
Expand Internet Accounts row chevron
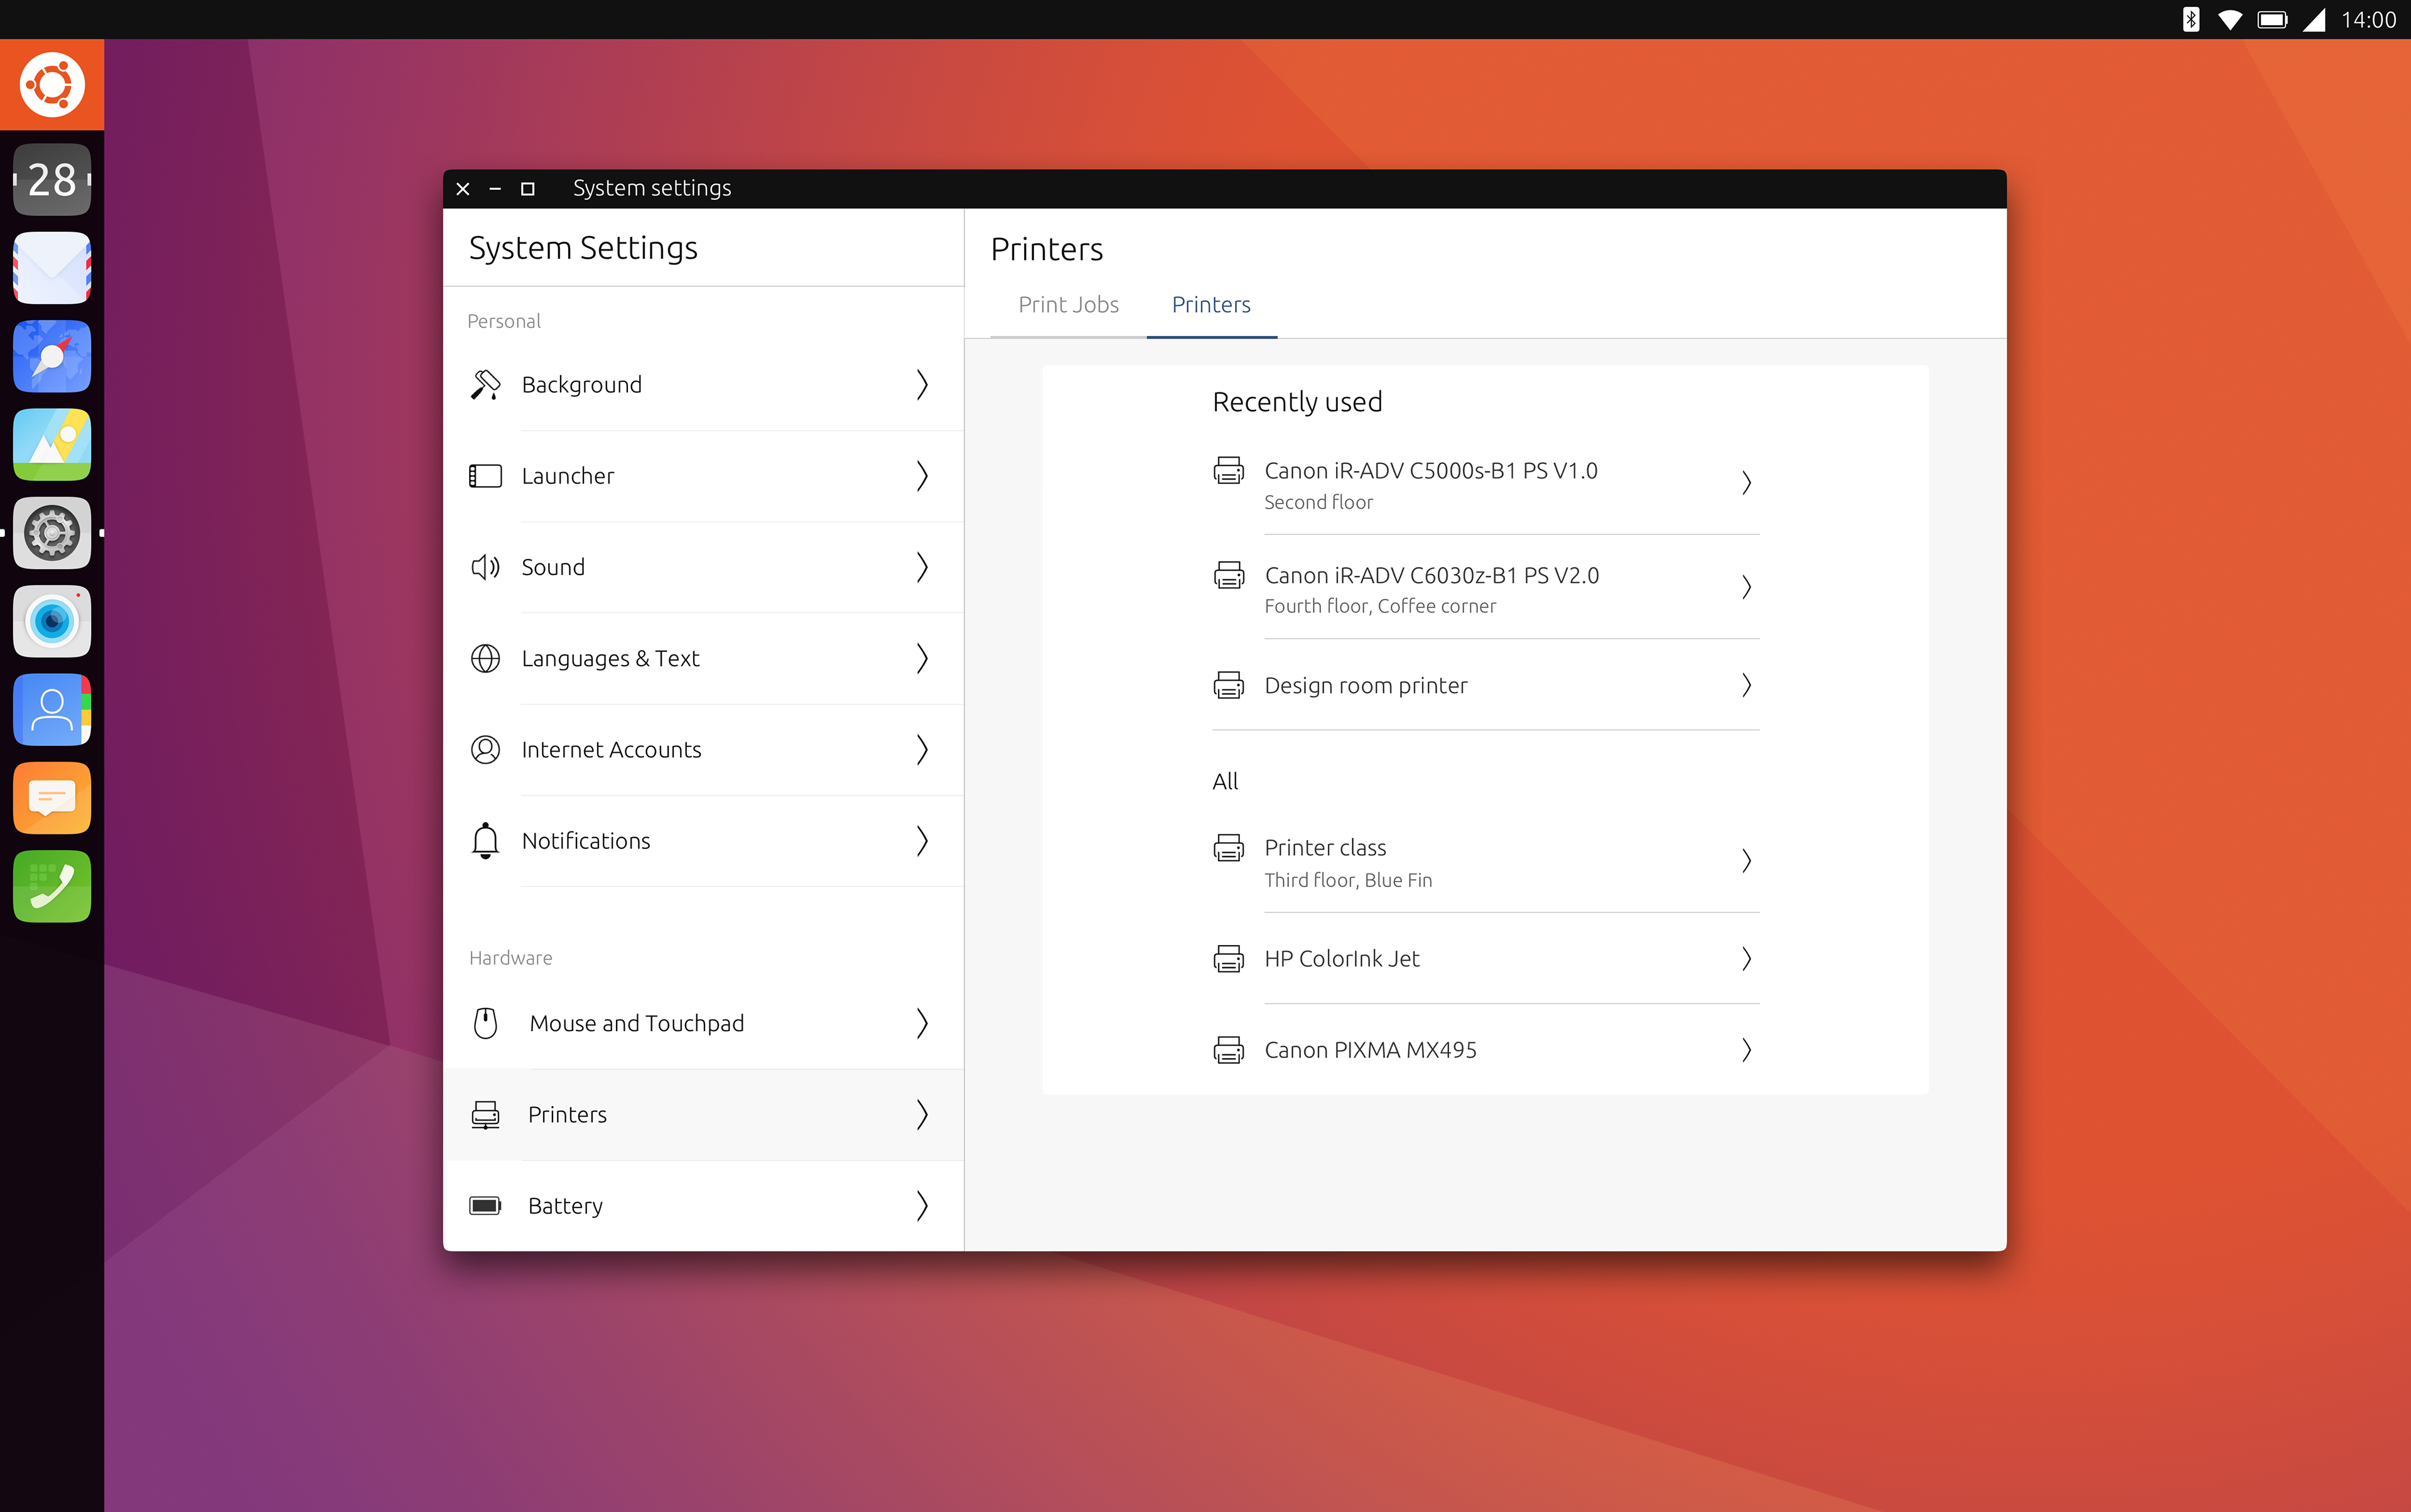922,749
